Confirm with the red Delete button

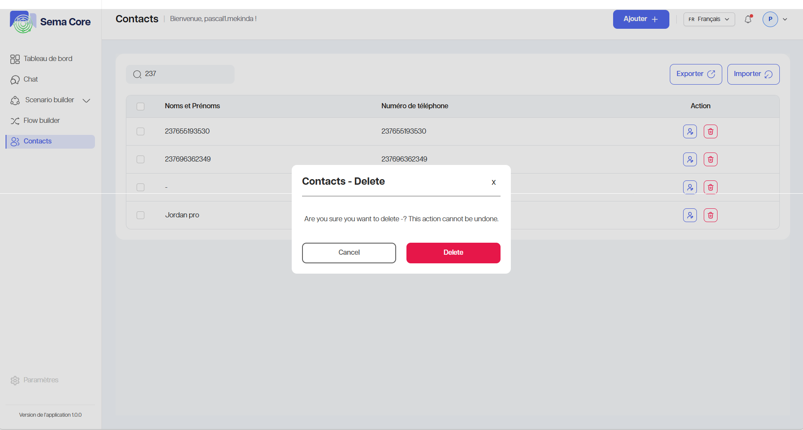coord(453,253)
